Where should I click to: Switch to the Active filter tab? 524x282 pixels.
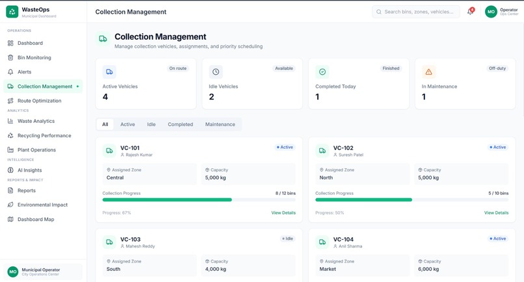[x=127, y=124]
